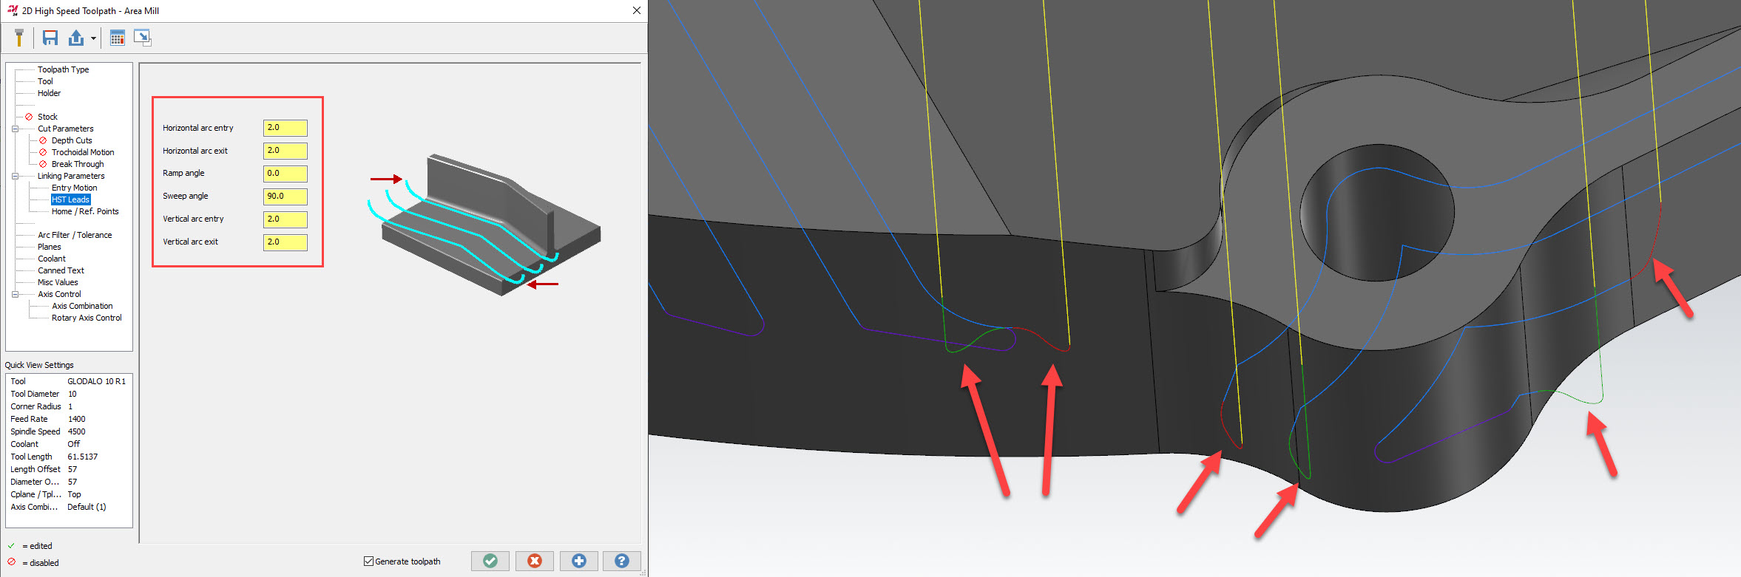1741x577 pixels.
Task: Save parameters with the floppy disk icon
Action: [x=50, y=38]
